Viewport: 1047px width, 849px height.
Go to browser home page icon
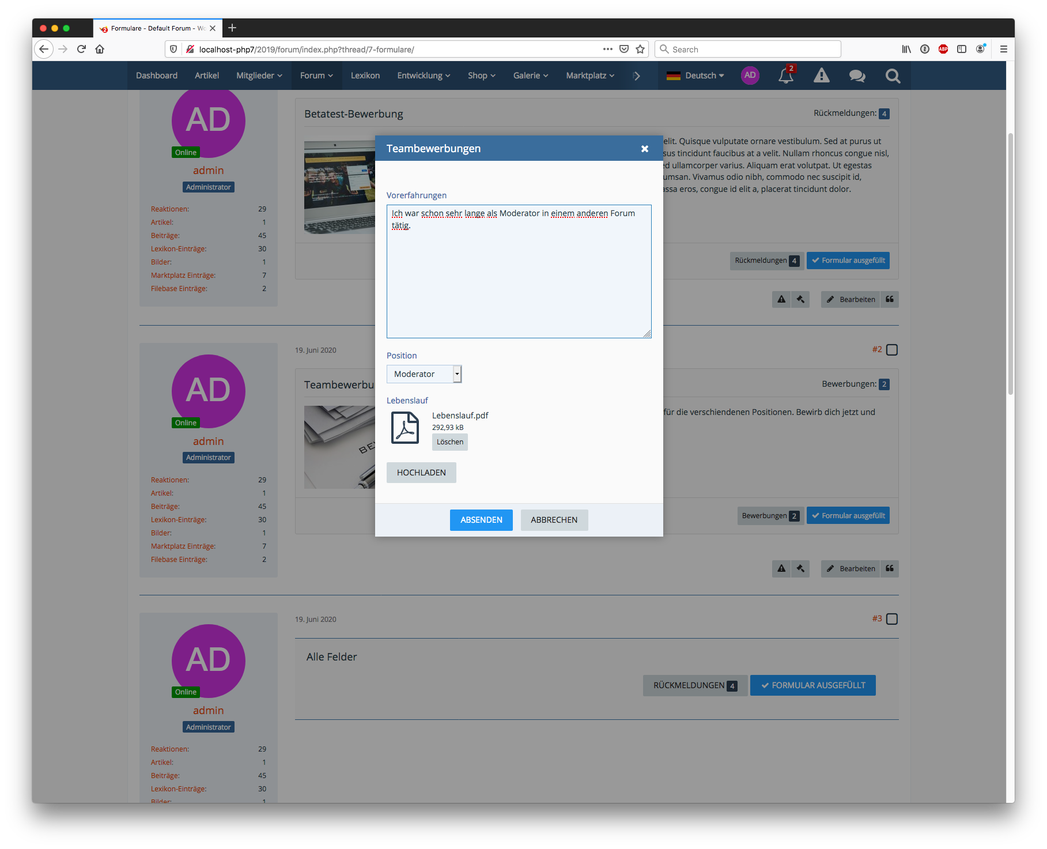pyautogui.click(x=100, y=49)
